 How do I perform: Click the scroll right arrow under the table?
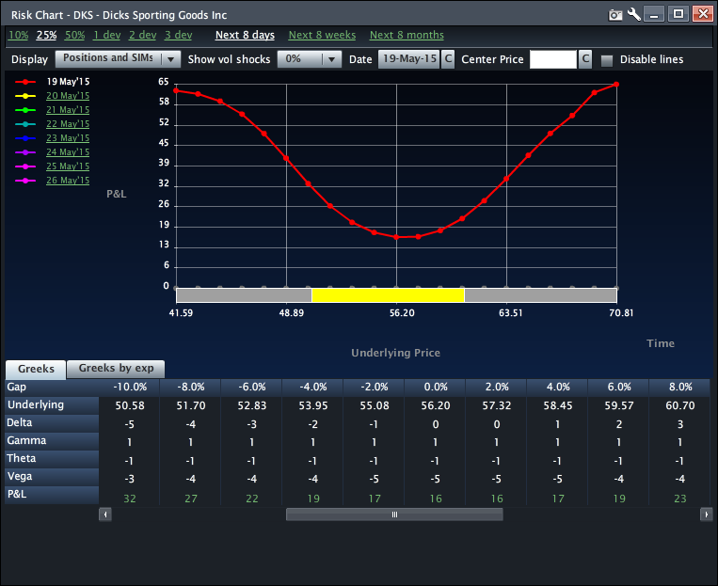pyautogui.click(x=706, y=515)
